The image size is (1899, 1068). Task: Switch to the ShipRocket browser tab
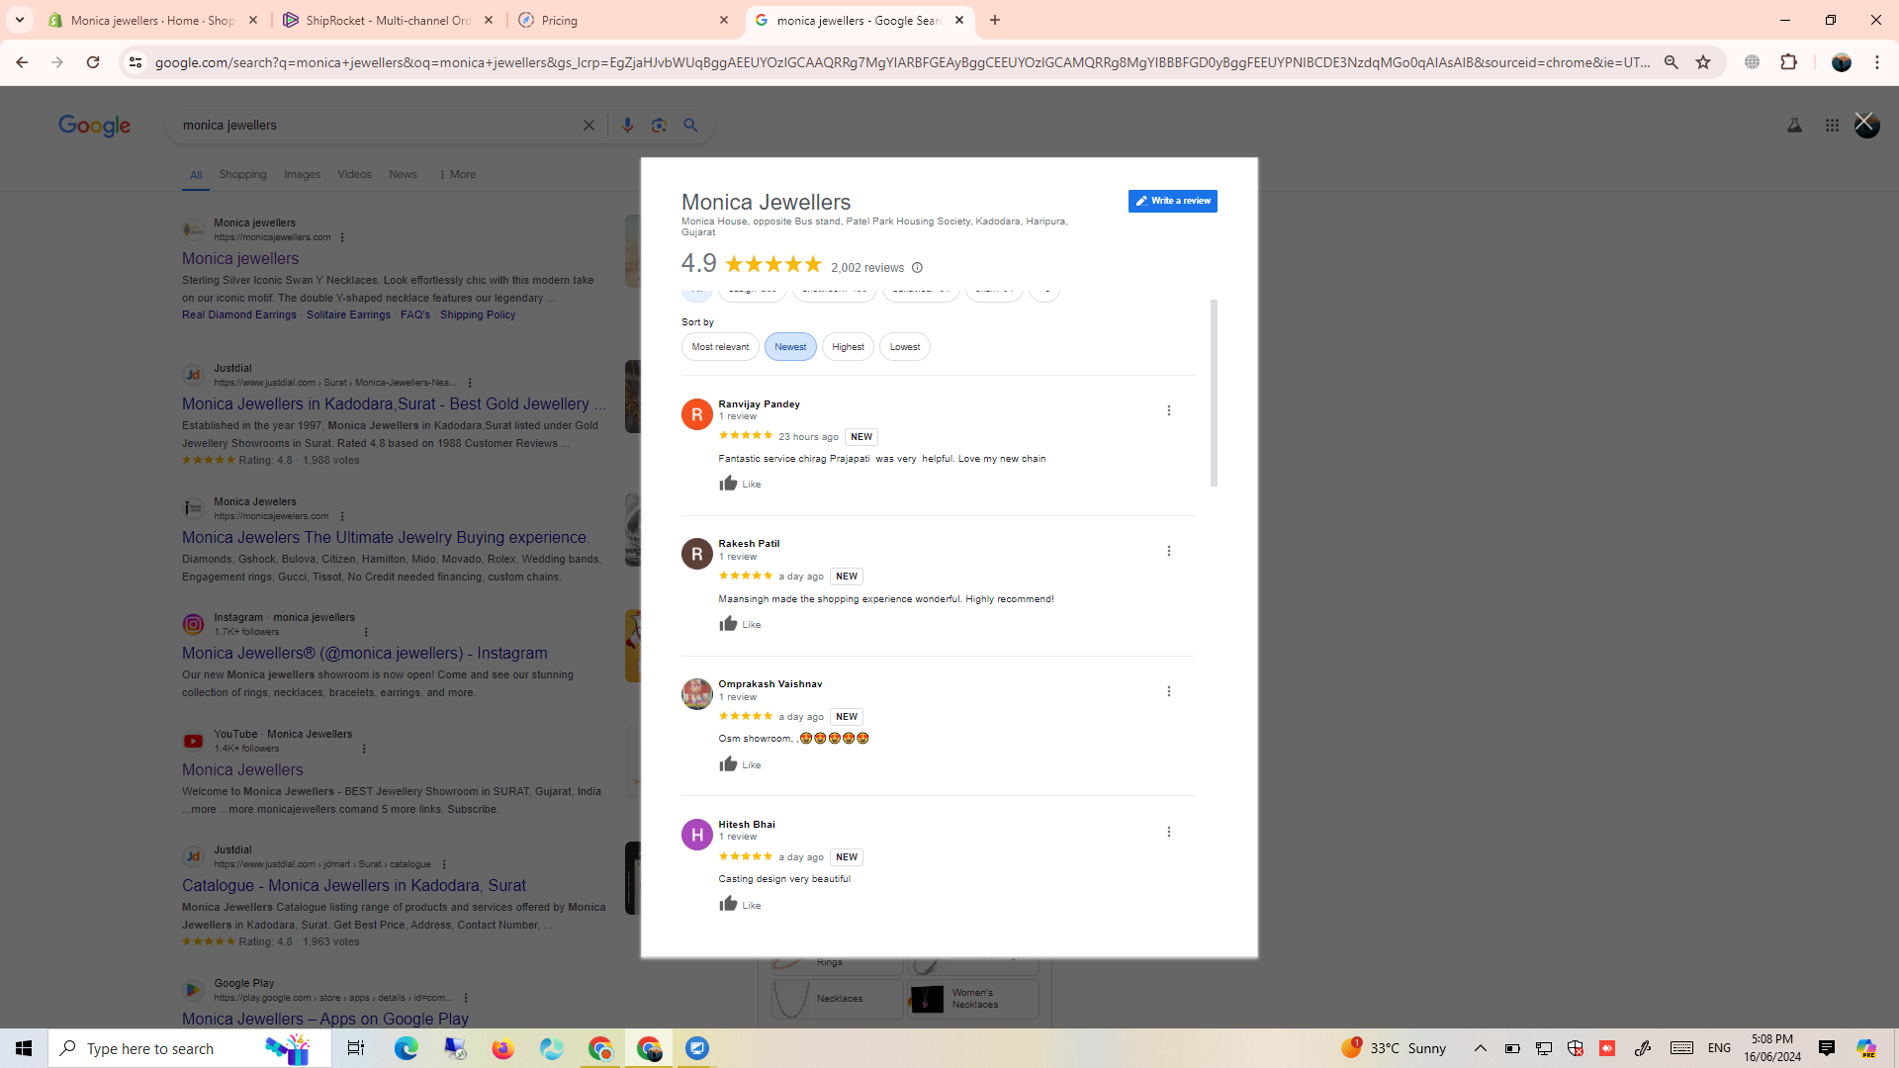[388, 20]
